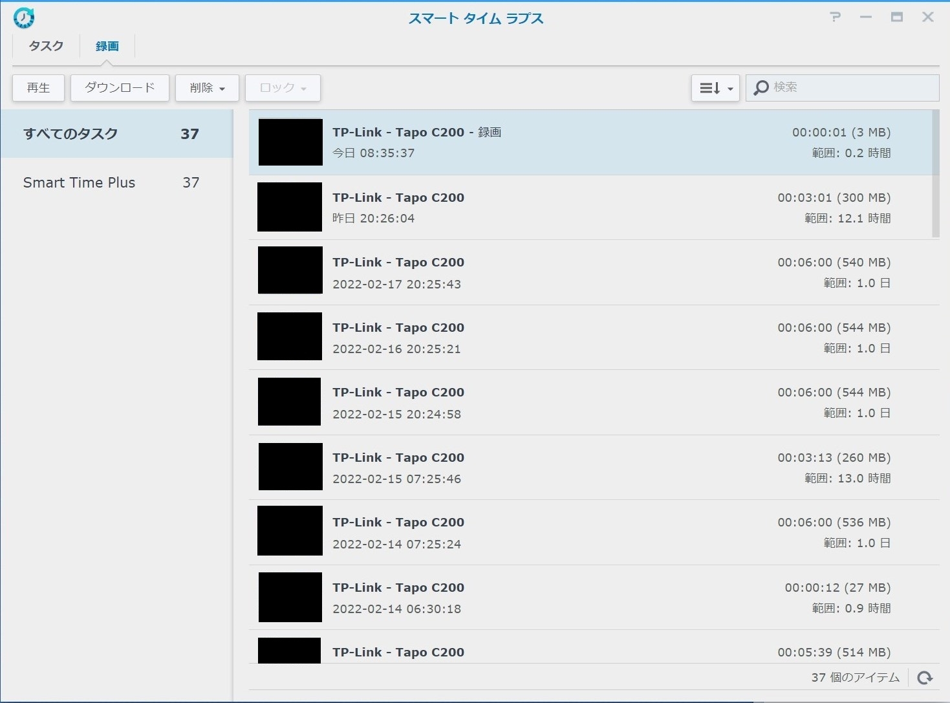
Task: Select the timestamp 2022-02-15 20:24:58
Action: pos(396,414)
